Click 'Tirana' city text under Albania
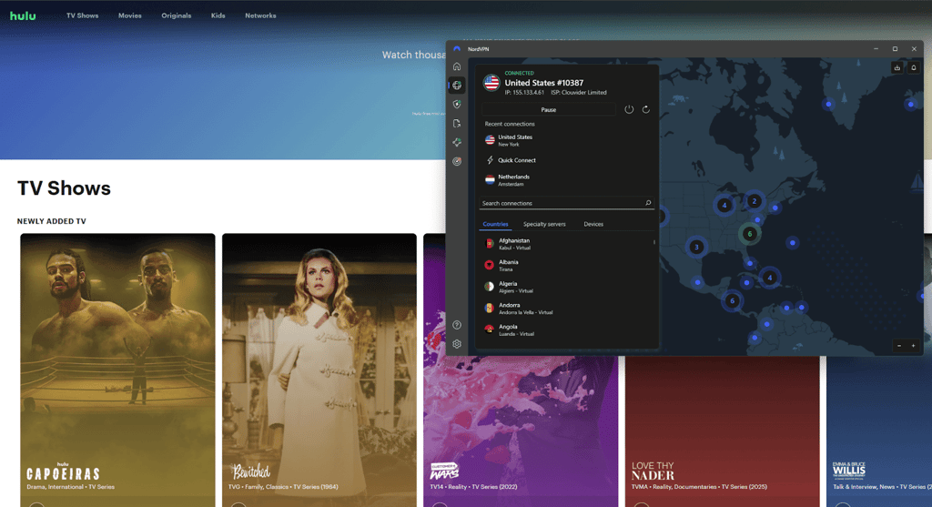Image resolution: width=932 pixels, height=507 pixels. pyautogui.click(x=505, y=269)
